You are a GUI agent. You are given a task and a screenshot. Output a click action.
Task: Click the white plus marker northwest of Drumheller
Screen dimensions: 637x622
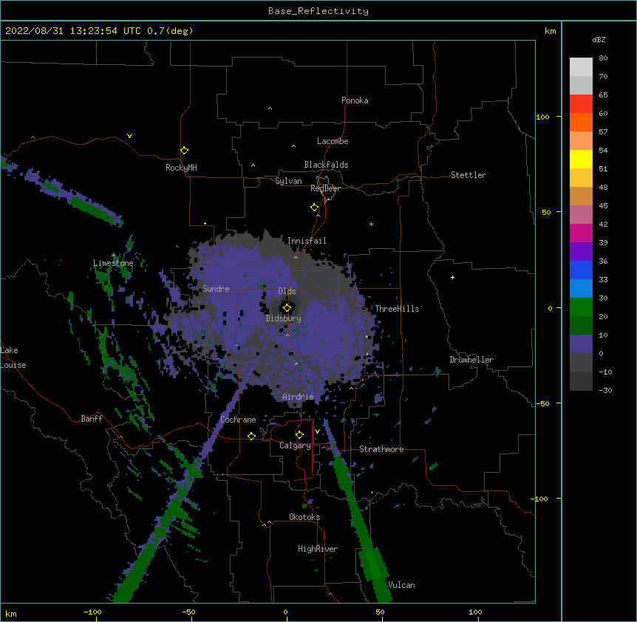pyautogui.click(x=452, y=277)
